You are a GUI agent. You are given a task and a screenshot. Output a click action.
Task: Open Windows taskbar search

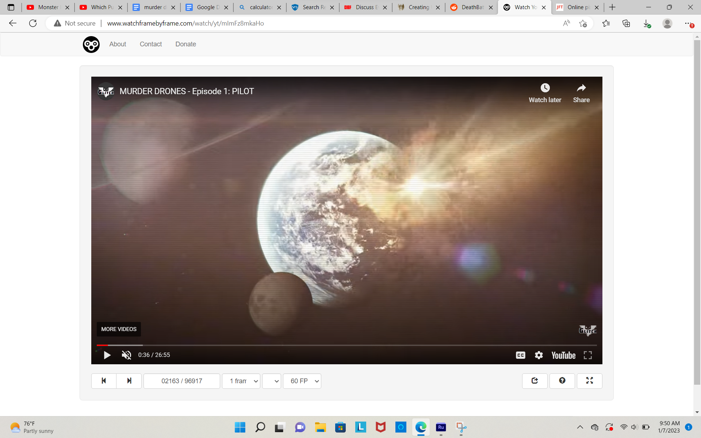260,427
